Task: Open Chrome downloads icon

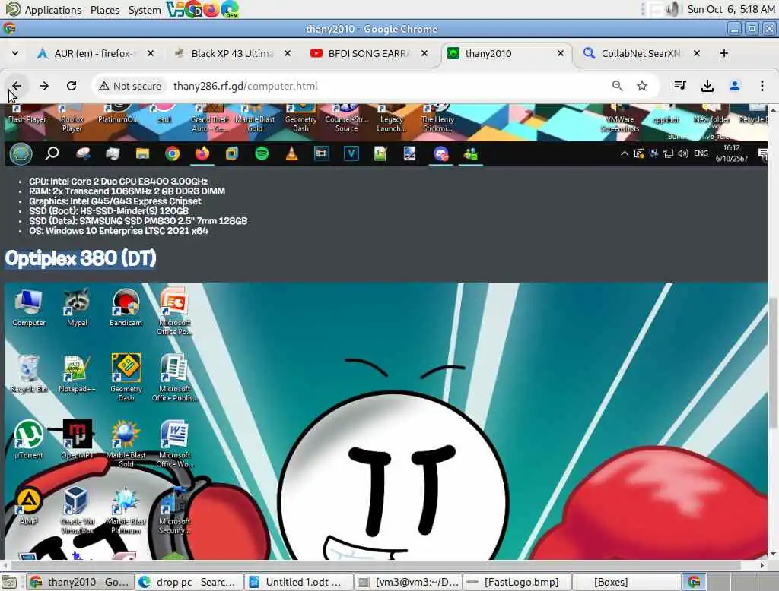Action: [707, 86]
